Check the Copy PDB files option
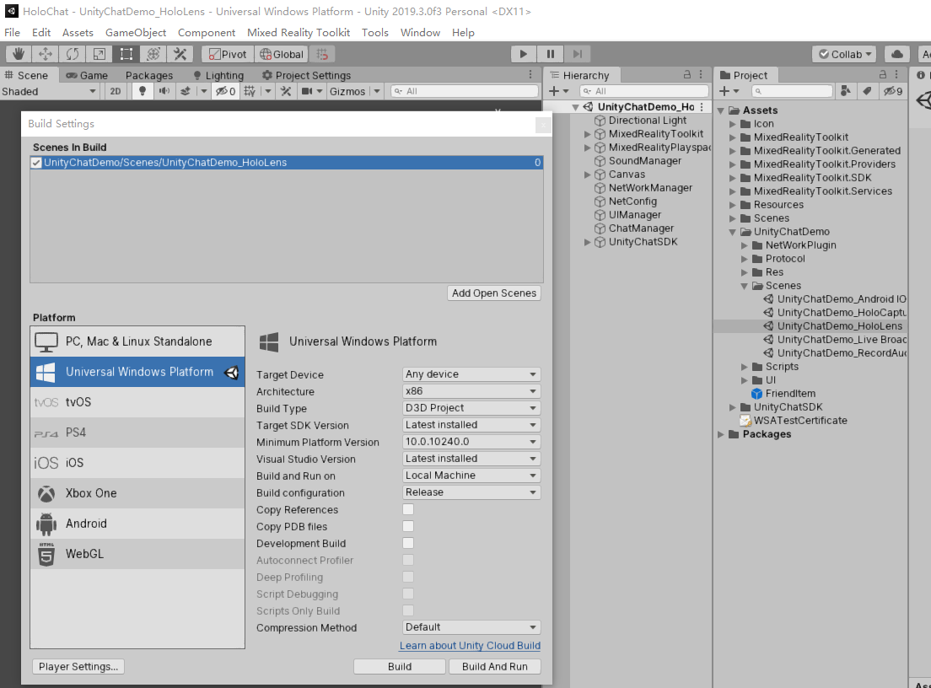Image resolution: width=931 pixels, height=688 pixels. click(408, 526)
